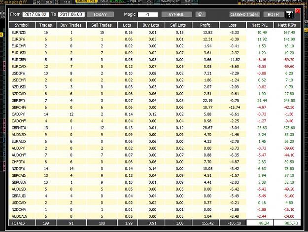Click the Nett P/L column header
This screenshot has width=308, height=232.
[x=260, y=25]
